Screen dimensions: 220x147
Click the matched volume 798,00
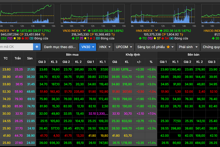point(127,99)
